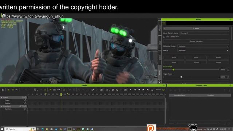Click the Focal Length slider handle
This screenshot has width=233, height=131.
(x=173, y=70)
